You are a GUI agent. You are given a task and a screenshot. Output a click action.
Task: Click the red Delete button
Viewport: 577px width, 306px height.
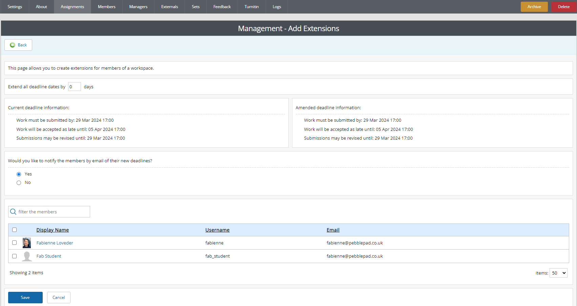[563, 6]
